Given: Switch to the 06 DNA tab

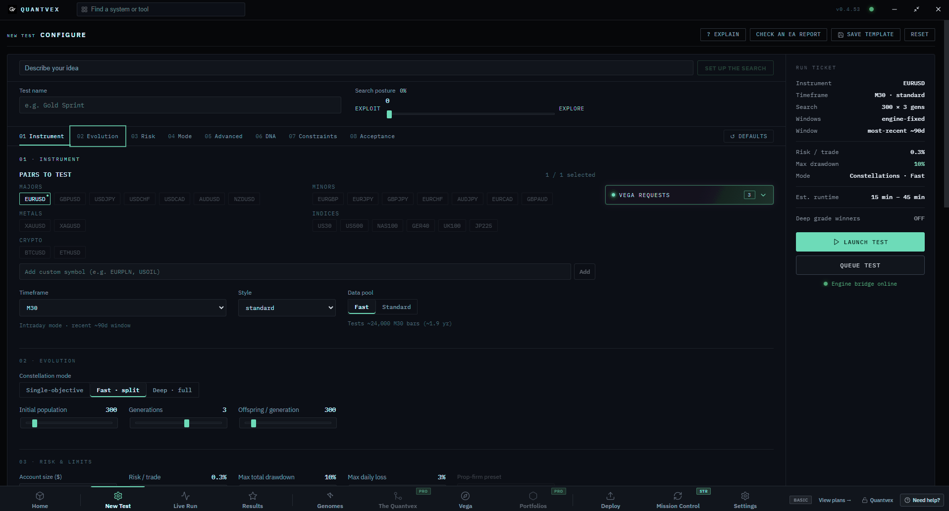Looking at the screenshot, I should [x=265, y=136].
